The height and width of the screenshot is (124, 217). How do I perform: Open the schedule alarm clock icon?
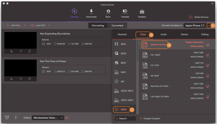click(x=7, y=117)
